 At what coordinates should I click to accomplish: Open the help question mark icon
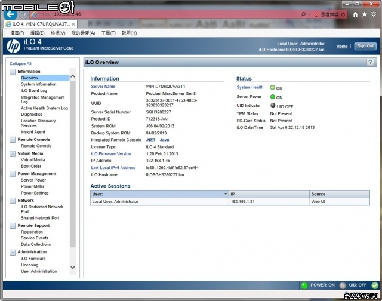(370, 62)
